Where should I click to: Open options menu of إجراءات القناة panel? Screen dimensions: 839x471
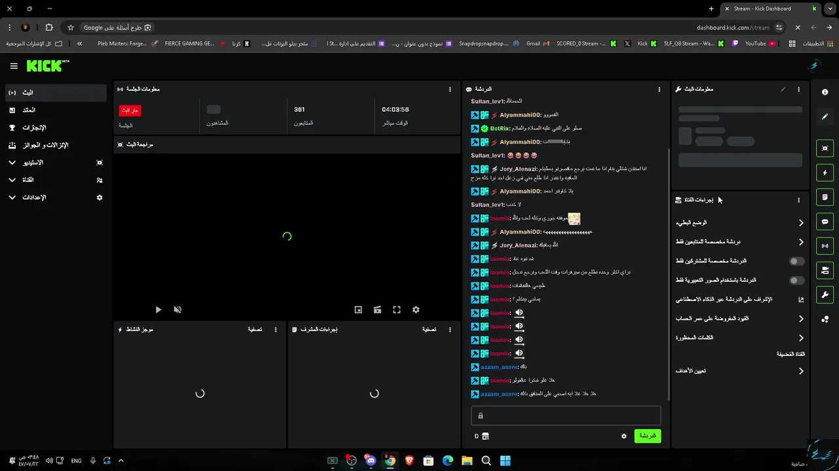coord(798,200)
